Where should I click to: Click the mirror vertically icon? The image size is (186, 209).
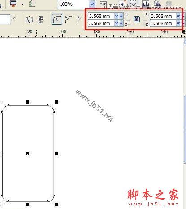pos(41,19)
